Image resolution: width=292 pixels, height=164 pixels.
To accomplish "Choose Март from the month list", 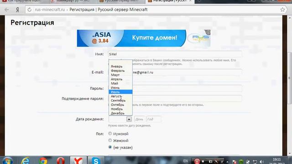I will click(x=120, y=75).
